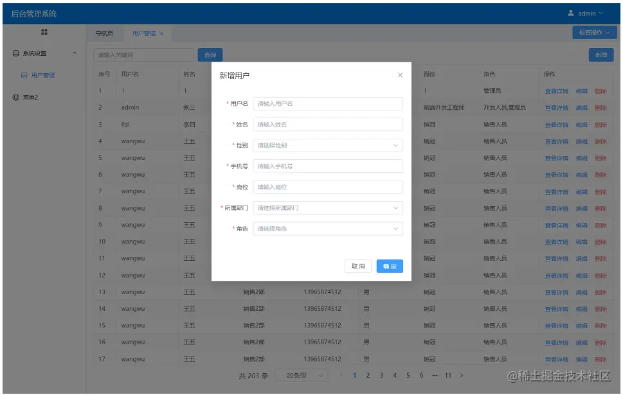Screen dimensions: 623x395
Task: Click the 取消 button in dialog
Action: click(x=358, y=266)
